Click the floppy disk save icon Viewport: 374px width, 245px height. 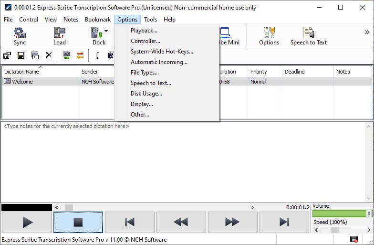tap(21, 55)
